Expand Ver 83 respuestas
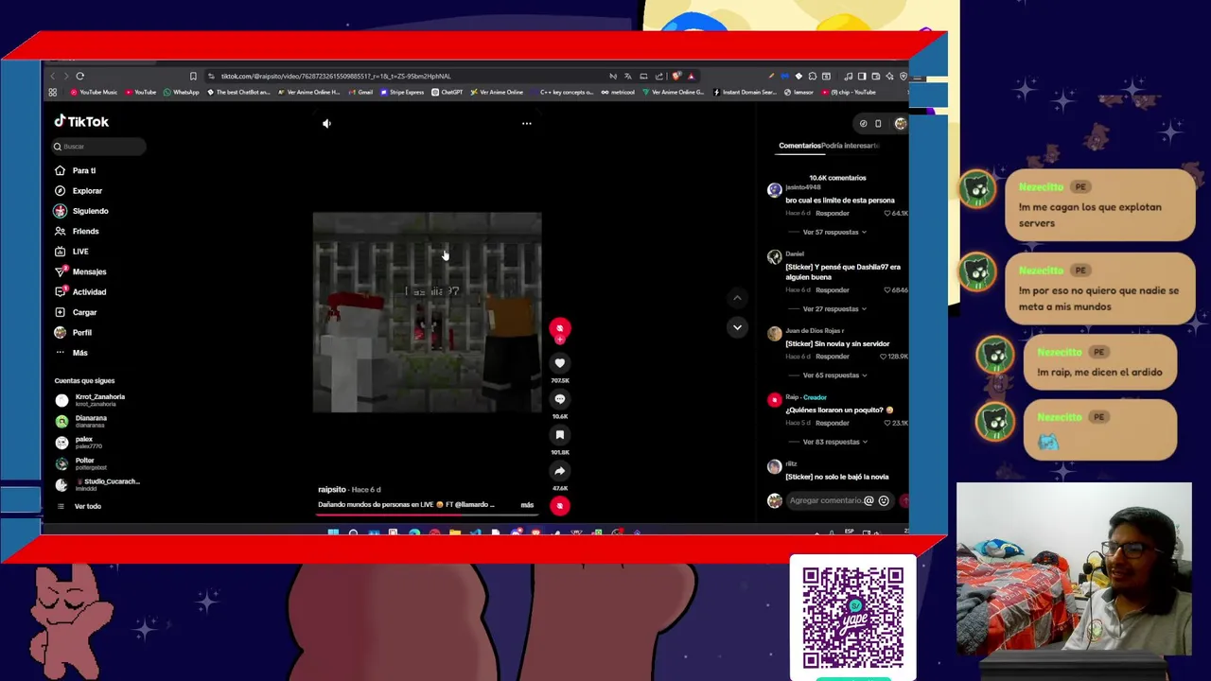 [834, 442]
